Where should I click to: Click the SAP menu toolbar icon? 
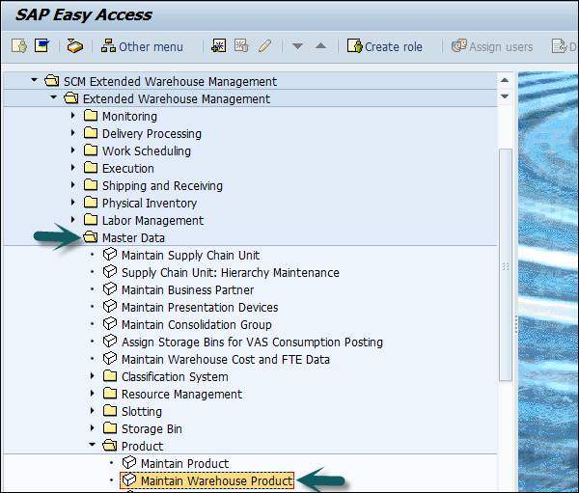41,46
